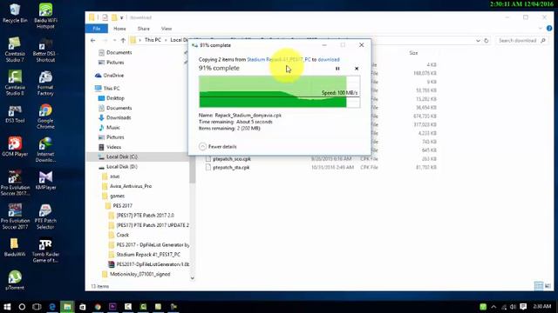Collapse with Fewer details toggle
The height and width of the screenshot is (313, 558).
click(x=218, y=147)
